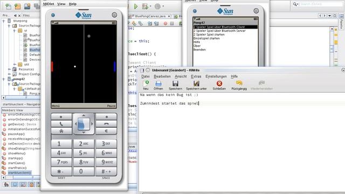Toggle third filter button at Navigator bottom
This screenshot has width=345, height=194.
pos(23,184)
